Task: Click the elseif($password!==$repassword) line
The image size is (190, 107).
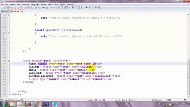Action: coord(58,30)
